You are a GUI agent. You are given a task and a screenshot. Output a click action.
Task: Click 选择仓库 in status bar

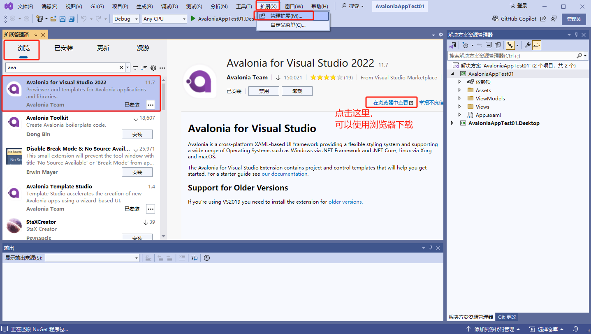(546, 329)
